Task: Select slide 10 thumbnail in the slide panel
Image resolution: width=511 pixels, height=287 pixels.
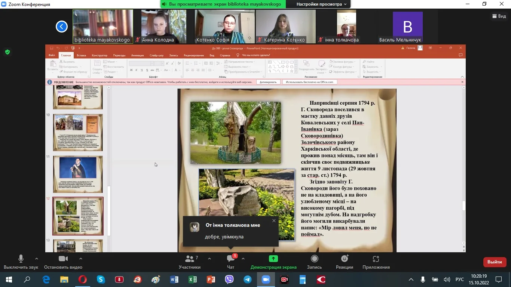Action: point(78,132)
